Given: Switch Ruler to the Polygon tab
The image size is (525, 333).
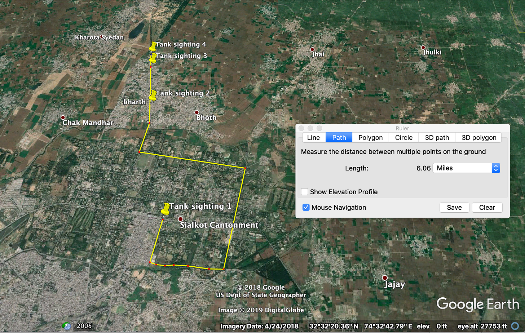Looking at the screenshot, I should (x=370, y=137).
